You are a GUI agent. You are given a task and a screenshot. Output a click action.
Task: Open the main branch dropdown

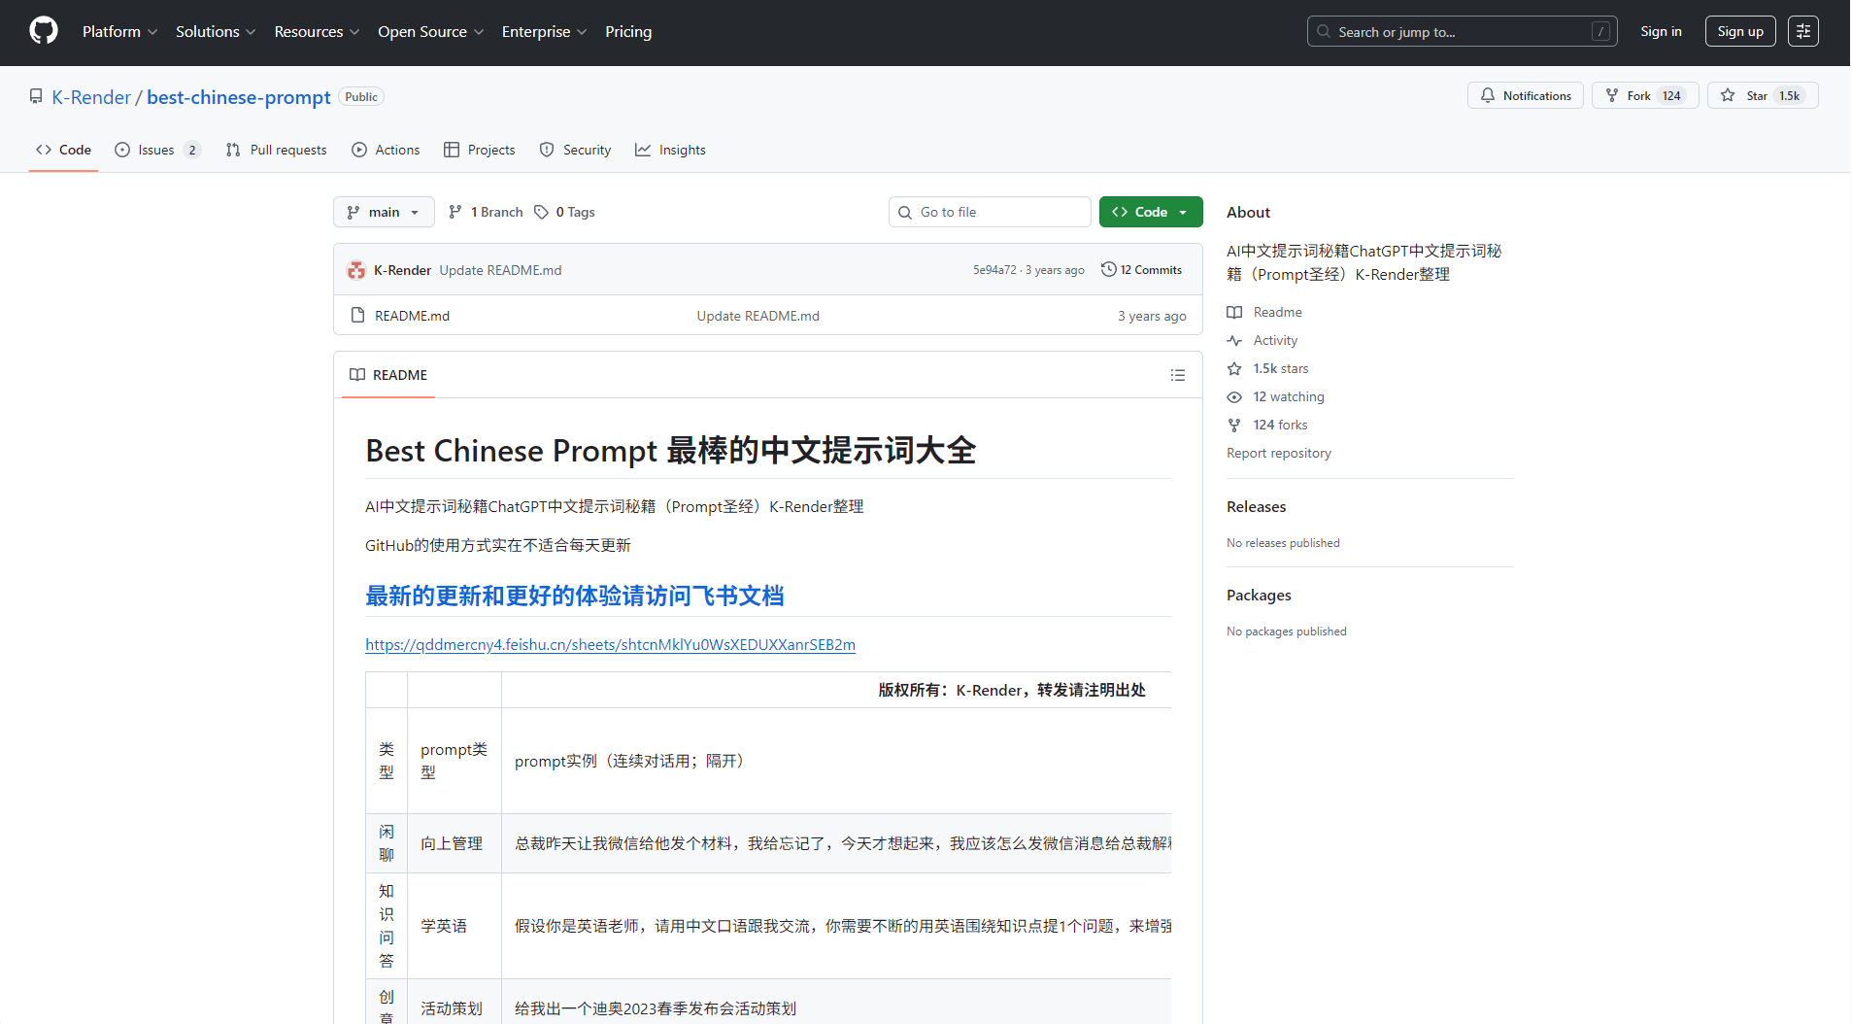click(384, 211)
